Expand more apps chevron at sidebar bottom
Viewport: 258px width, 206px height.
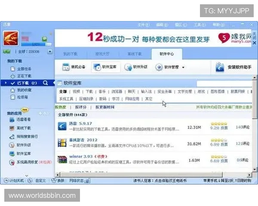(27, 176)
